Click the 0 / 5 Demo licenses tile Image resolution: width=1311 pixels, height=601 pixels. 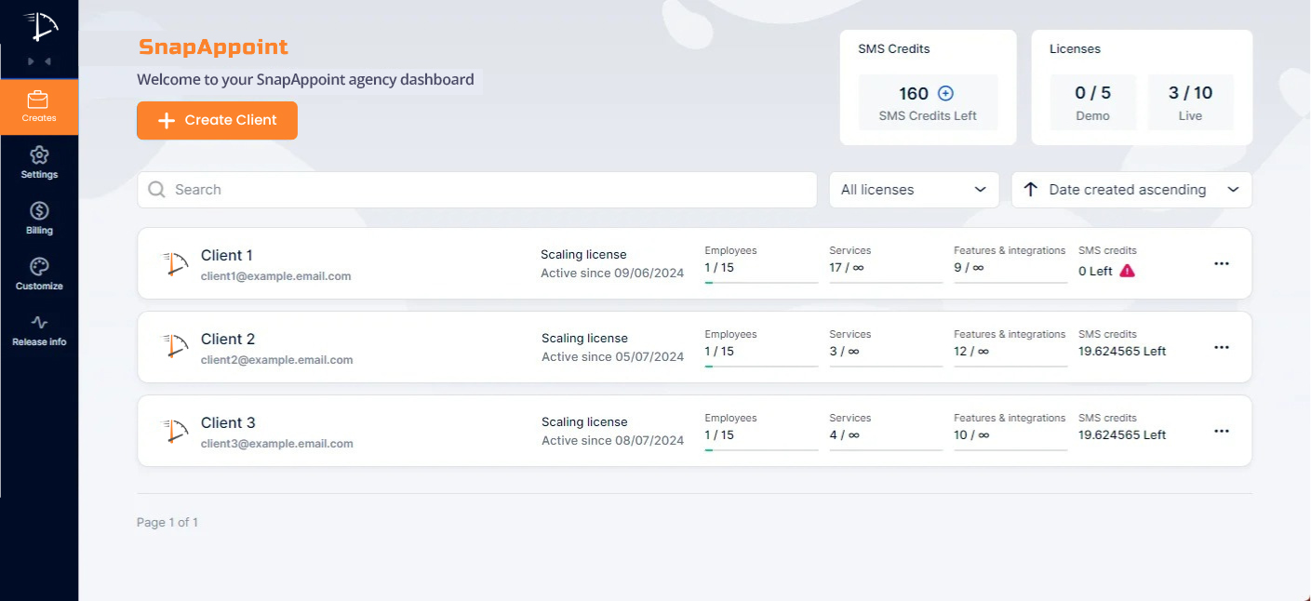tap(1093, 102)
